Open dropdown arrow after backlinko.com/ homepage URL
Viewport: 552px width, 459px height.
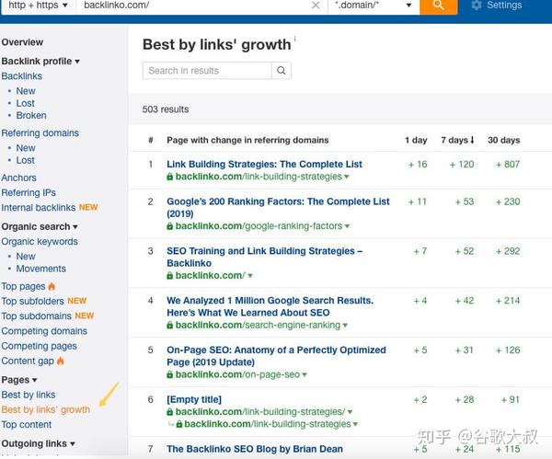tap(250, 276)
